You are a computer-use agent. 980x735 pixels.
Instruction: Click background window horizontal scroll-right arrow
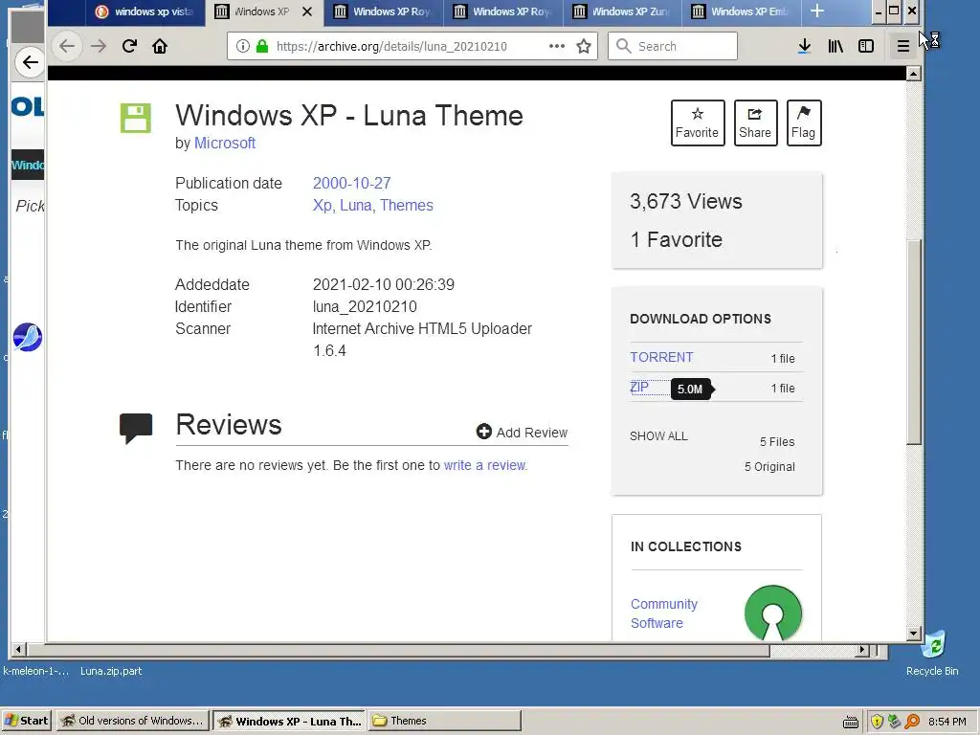click(x=862, y=650)
